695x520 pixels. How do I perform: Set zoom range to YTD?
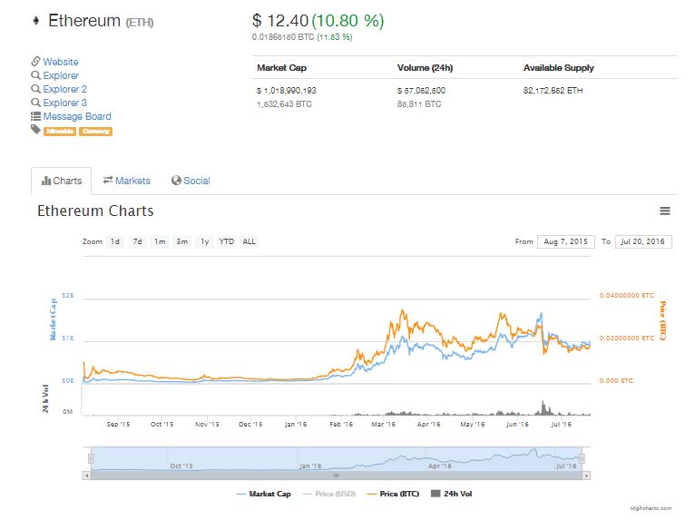226,241
